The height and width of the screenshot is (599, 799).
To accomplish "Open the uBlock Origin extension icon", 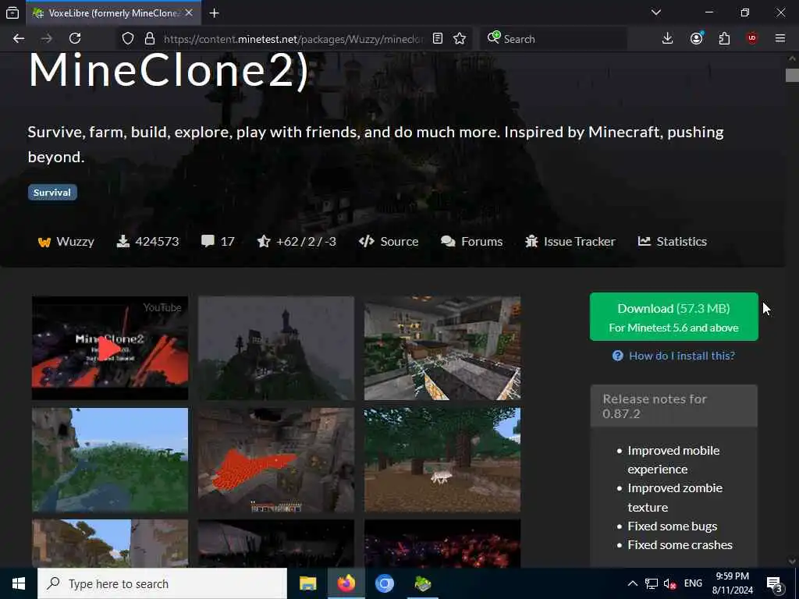I will 752,39.
